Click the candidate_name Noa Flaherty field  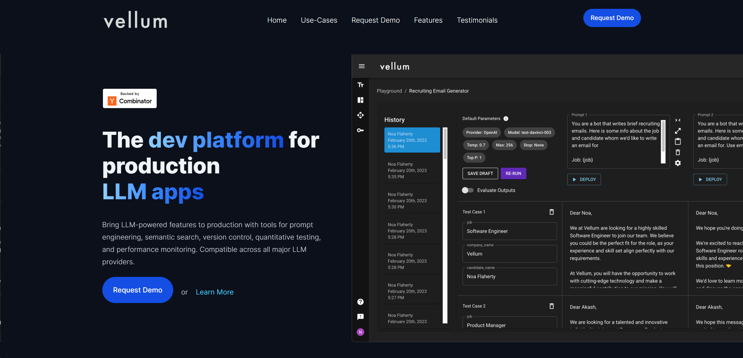(510, 277)
